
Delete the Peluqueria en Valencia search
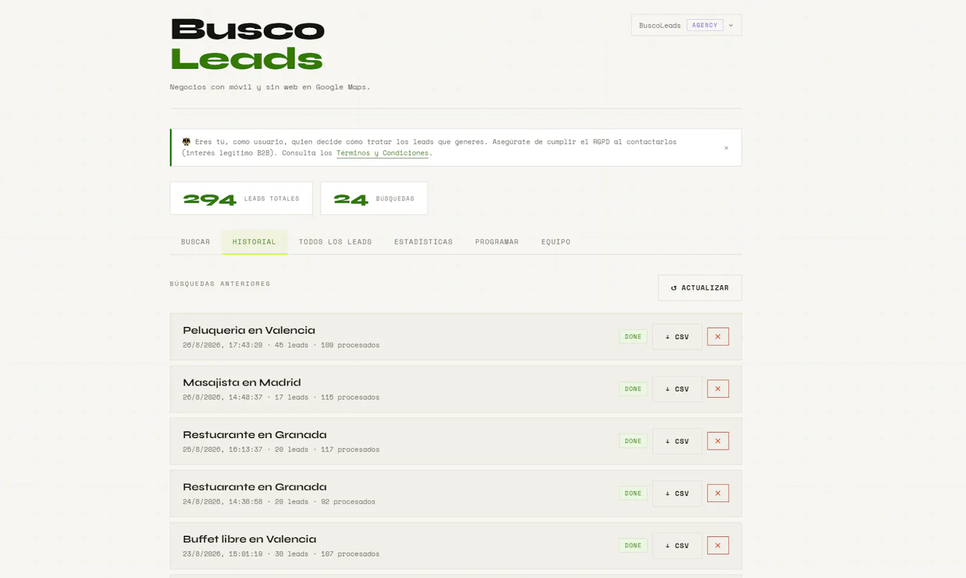718,337
